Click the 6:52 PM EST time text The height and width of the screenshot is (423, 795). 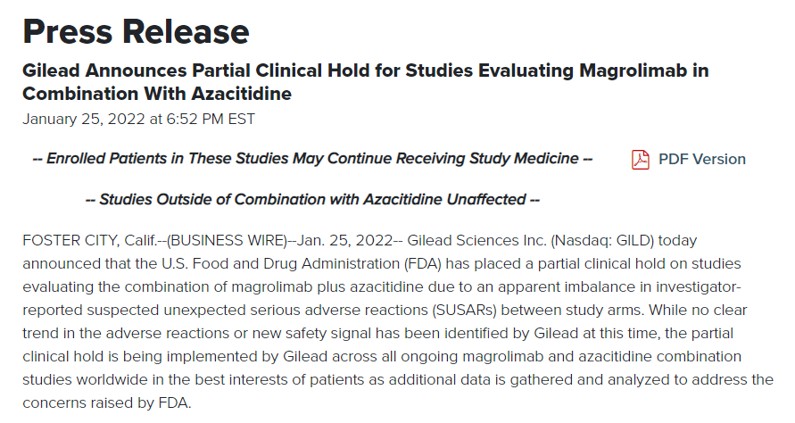(x=211, y=120)
